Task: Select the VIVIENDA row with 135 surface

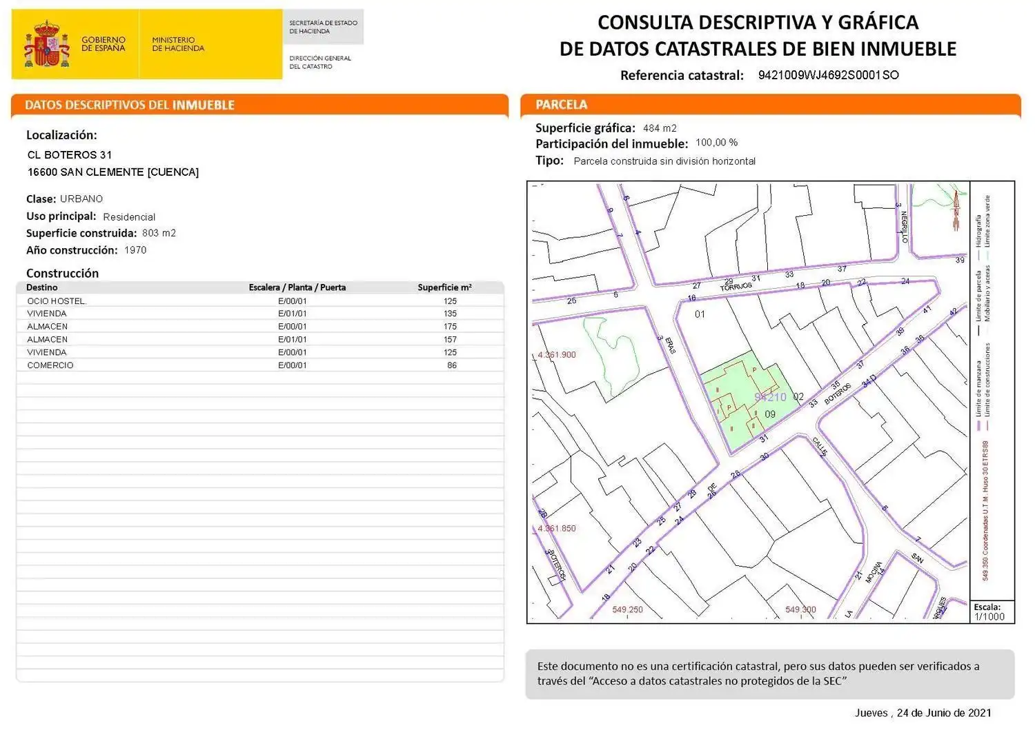Action: [260, 314]
